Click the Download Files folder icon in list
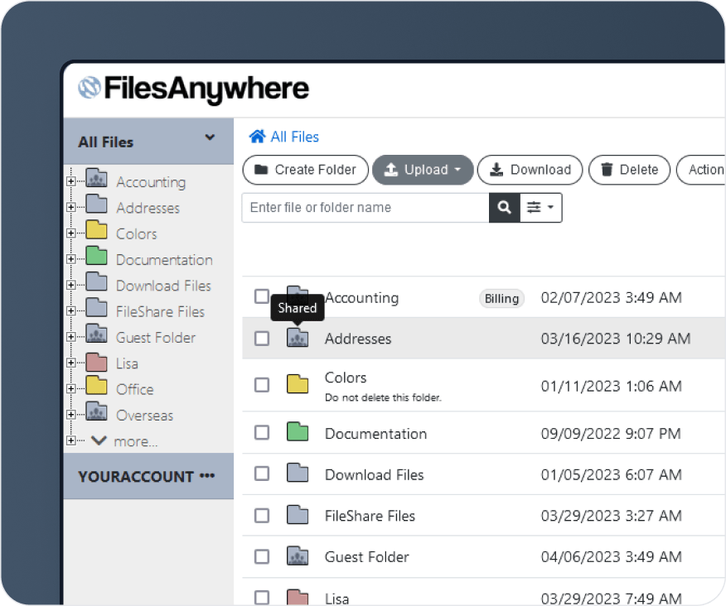The height and width of the screenshot is (606, 726). (x=298, y=474)
